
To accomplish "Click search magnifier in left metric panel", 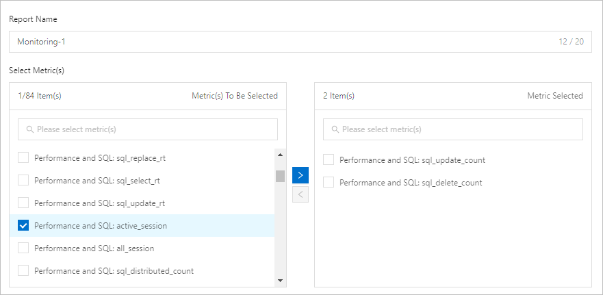I will click(30, 129).
